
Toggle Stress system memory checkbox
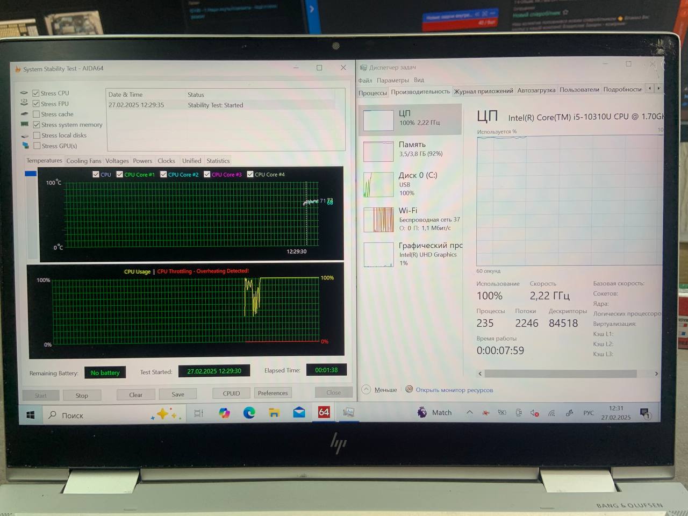37,125
